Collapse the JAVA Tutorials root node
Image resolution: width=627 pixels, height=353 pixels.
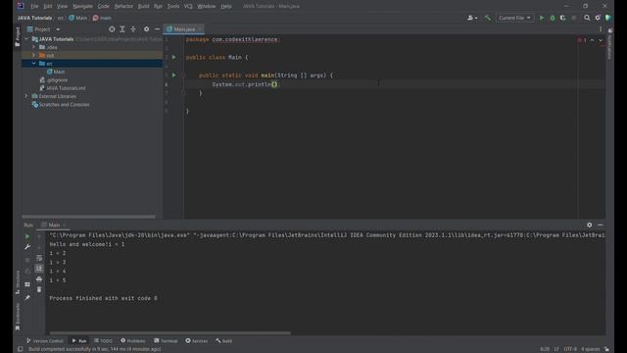(x=26, y=39)
